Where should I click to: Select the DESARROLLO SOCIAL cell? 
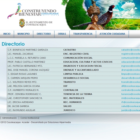point(76,78)
